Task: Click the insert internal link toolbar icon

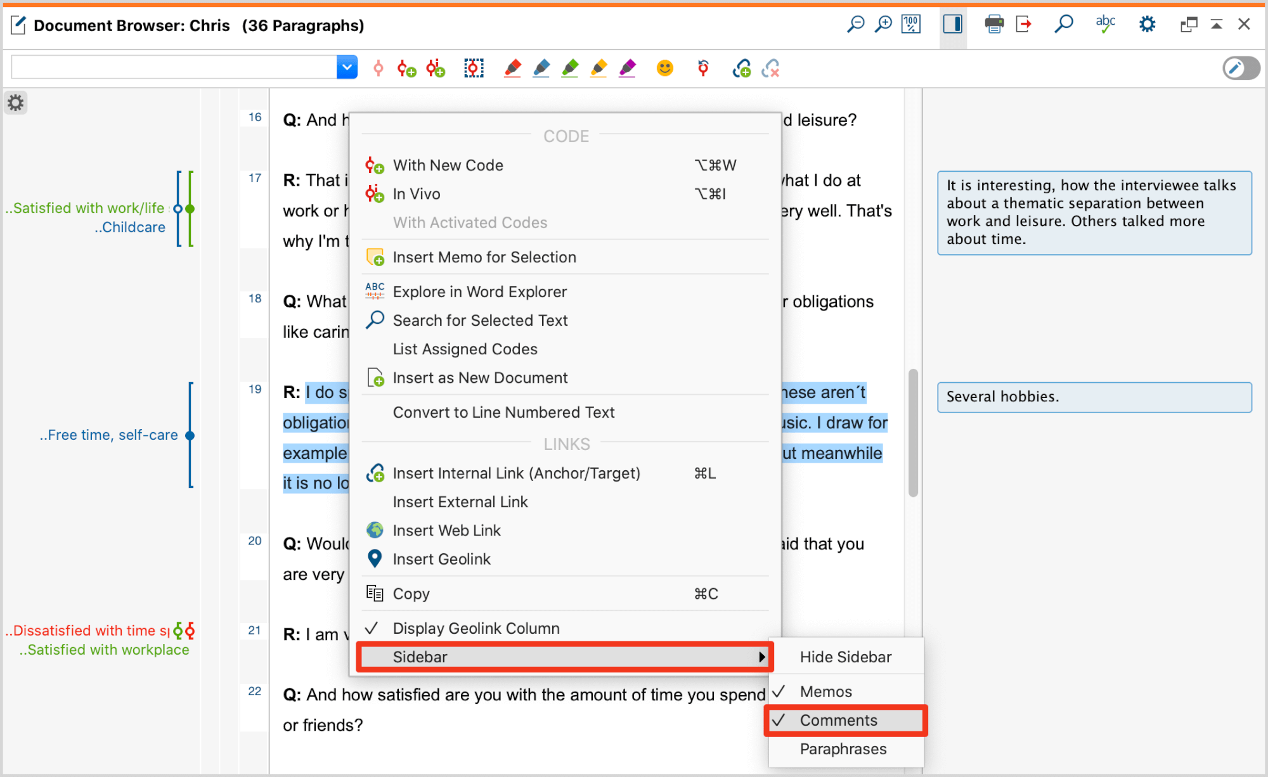Action: click(741, 68)
